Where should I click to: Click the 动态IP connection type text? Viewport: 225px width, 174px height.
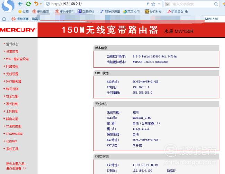click(x=171, y=171)
